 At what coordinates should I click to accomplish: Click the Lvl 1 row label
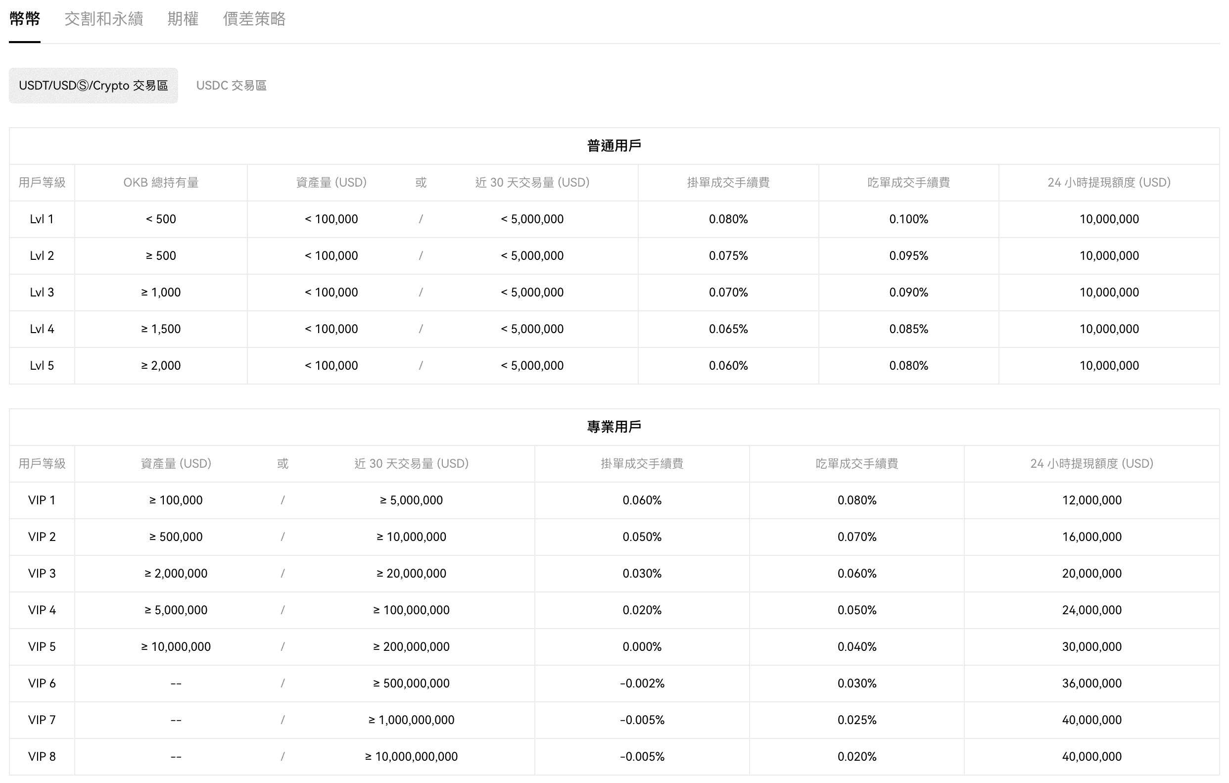(x=42, y=219)
